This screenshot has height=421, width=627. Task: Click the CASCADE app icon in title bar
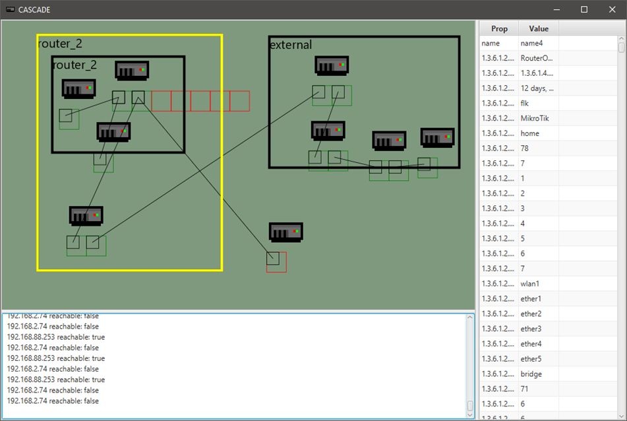(11, 10)
